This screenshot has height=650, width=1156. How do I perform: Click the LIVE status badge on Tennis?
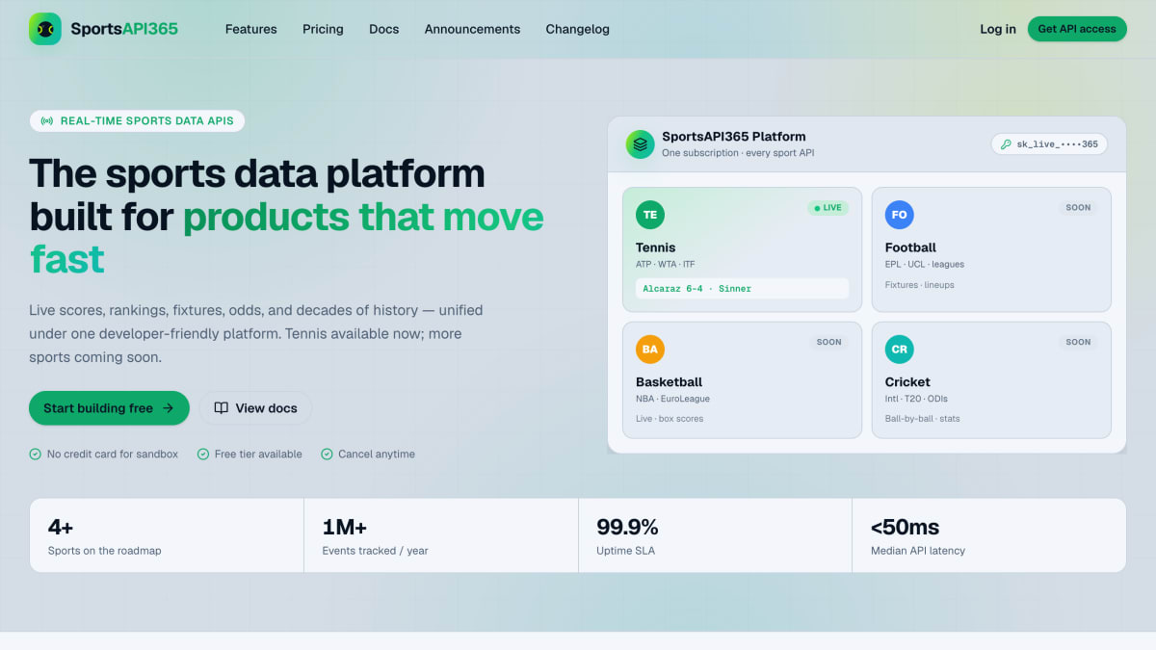(828, 208)
